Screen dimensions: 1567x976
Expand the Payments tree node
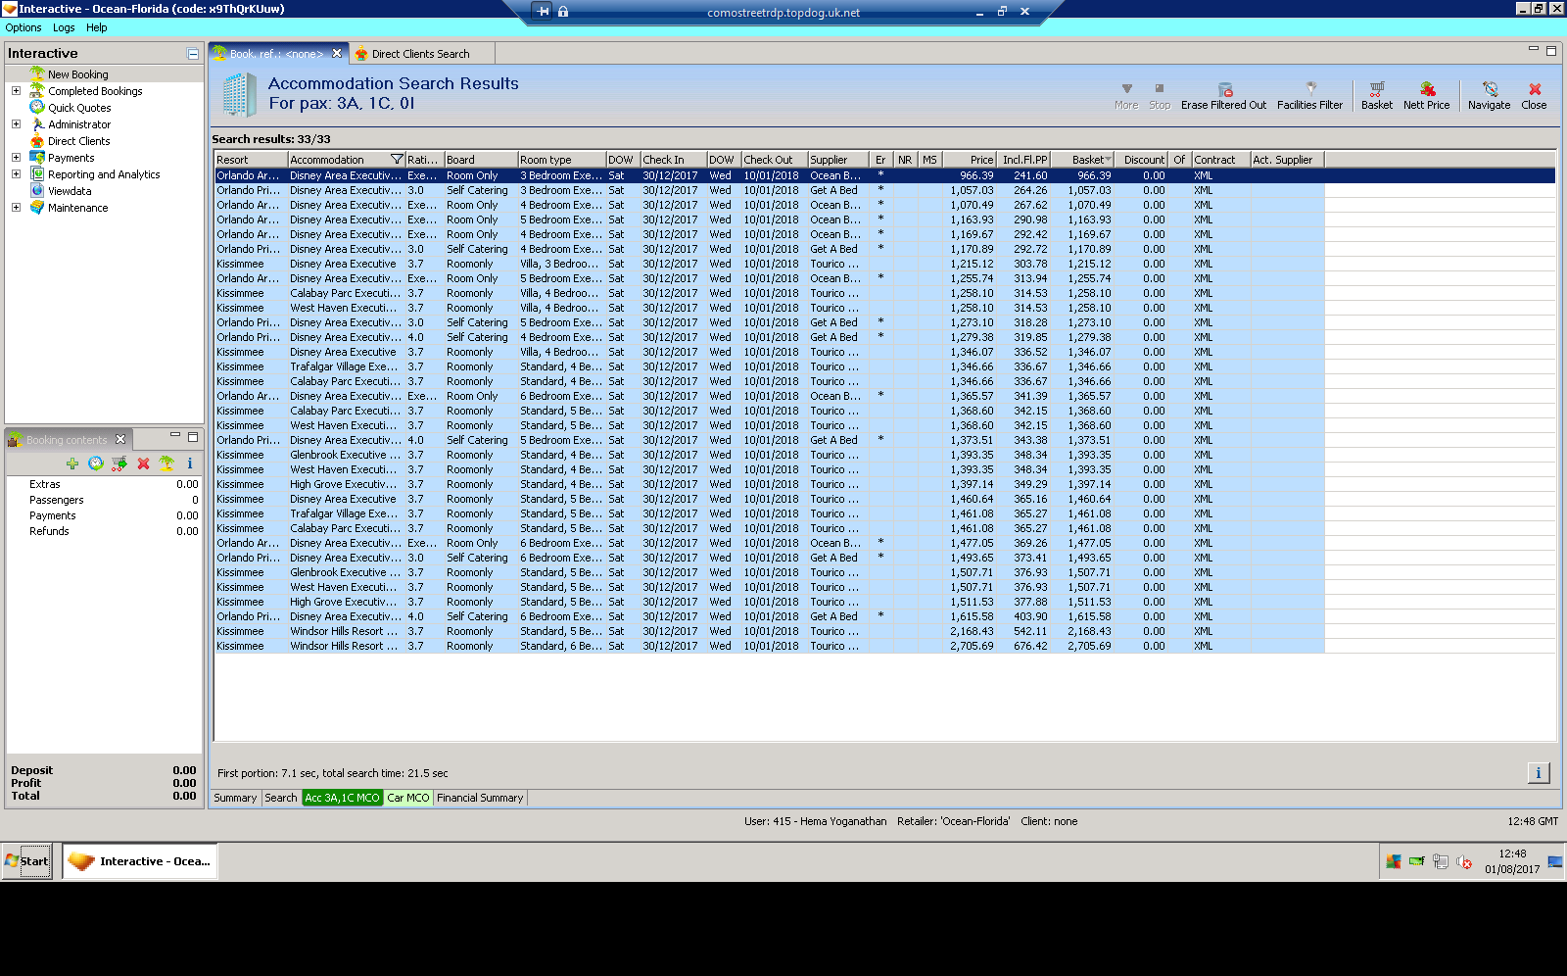(x=16, y=158)
